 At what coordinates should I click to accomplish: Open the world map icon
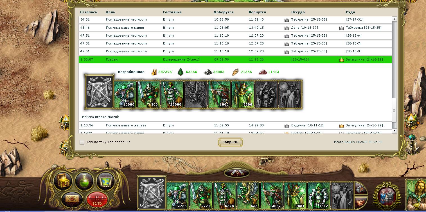pos(105,181)
